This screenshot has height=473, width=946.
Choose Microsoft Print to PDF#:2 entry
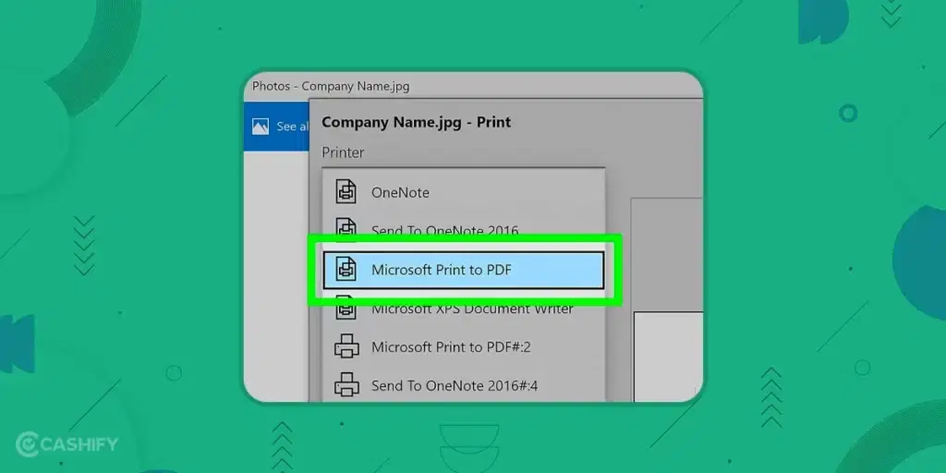[464, 347]
